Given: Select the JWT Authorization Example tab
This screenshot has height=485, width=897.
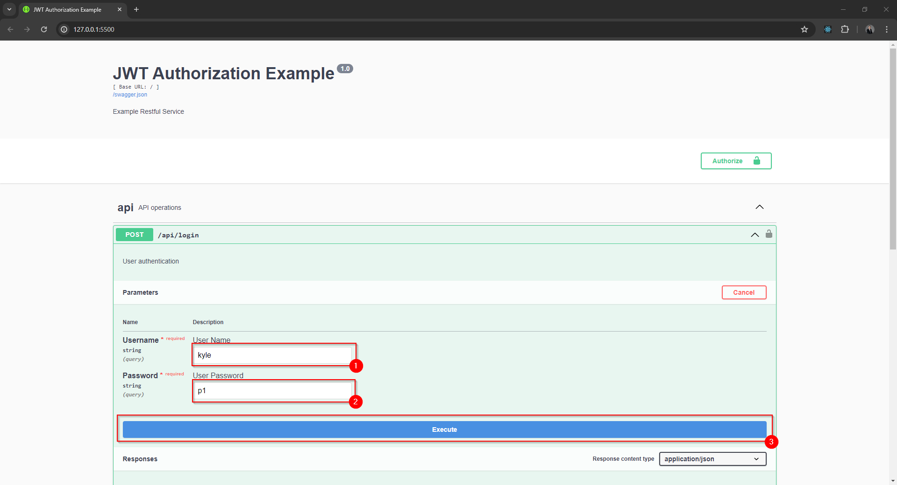Looking at the screenshot, I should click(x=68, y=9).
